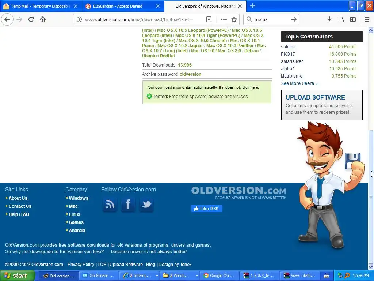Click the Facebook Like 9.6K button

[207, 209]
